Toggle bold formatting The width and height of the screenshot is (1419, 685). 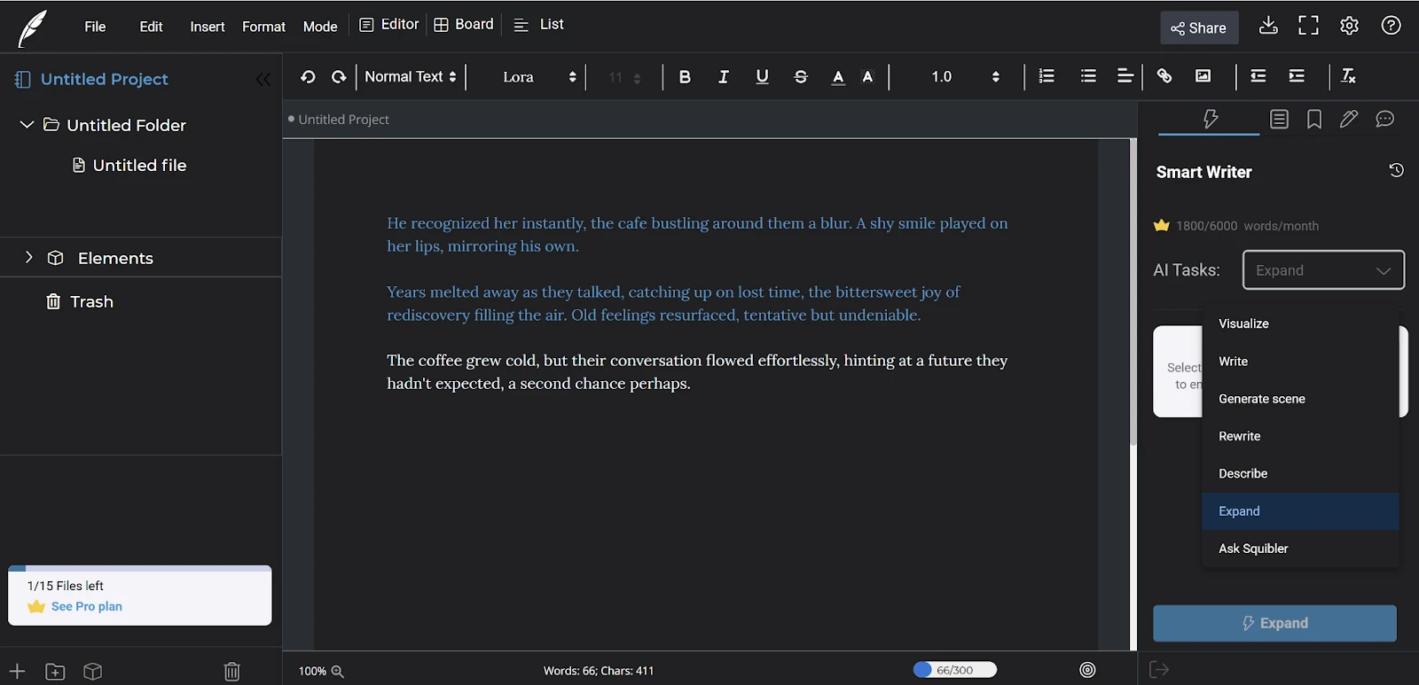(x=685, y=77)
